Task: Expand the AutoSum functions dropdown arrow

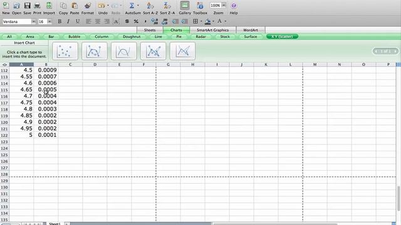Action: coord(138,6)
